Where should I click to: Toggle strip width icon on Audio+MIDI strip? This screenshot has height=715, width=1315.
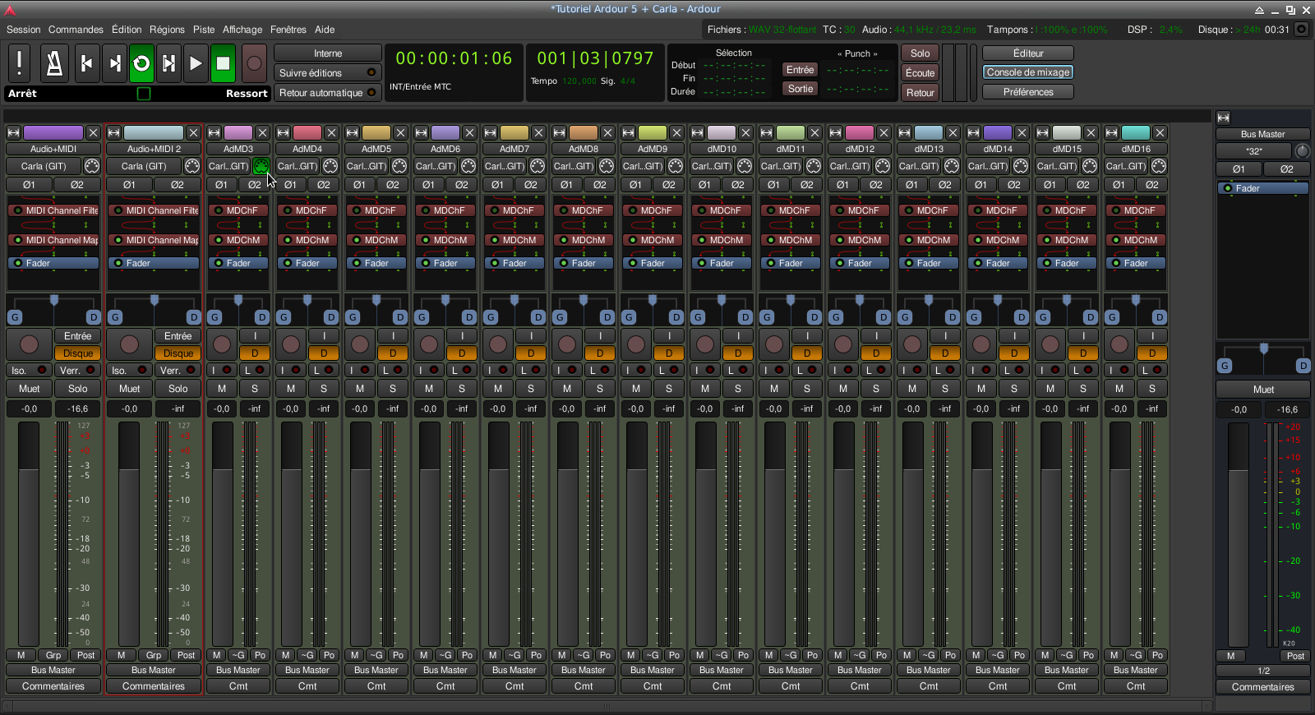tap(14, 133)
